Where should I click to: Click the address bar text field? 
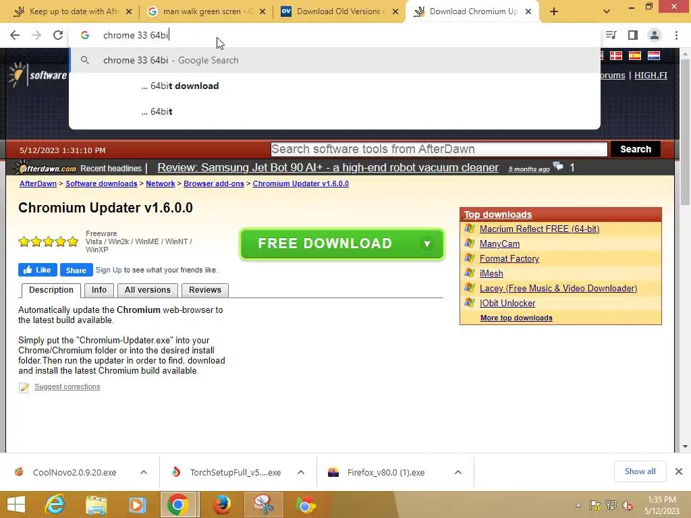[335, 35]
